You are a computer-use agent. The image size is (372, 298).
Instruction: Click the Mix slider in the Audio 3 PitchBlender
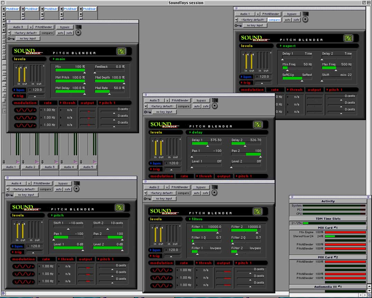pos(70,70)
